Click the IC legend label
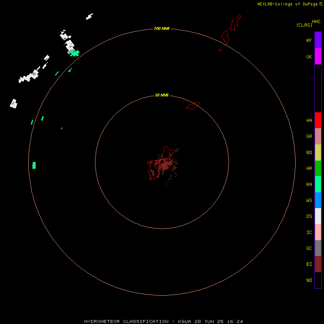The width and height of the screenshot is (324, 324). click(x=309, y=233)
